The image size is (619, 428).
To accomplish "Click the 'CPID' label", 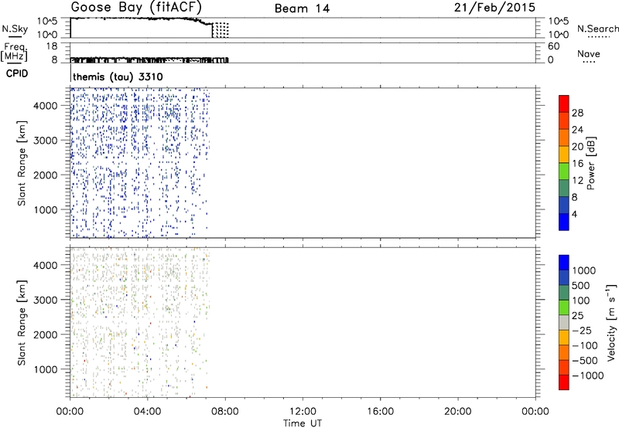I will 17,73.
